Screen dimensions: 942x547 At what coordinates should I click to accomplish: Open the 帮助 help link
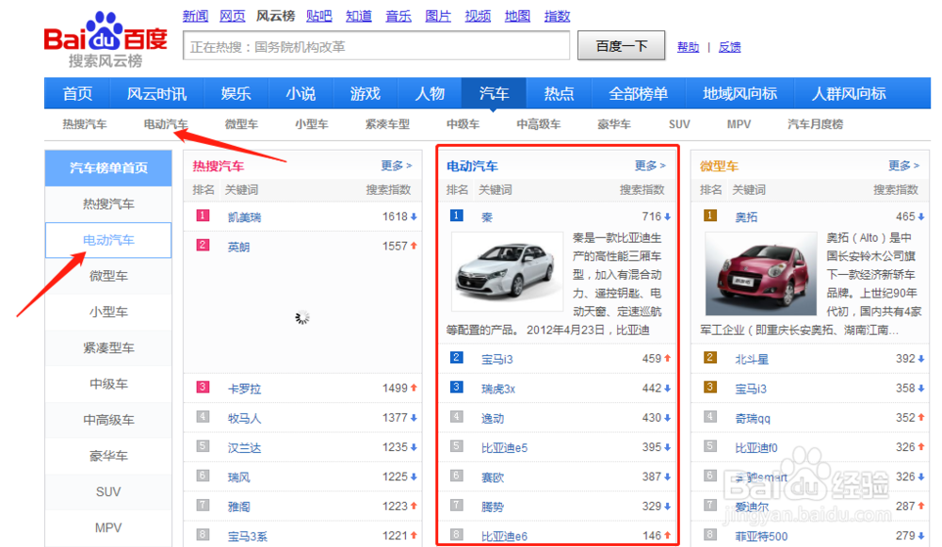coord(688,47)
